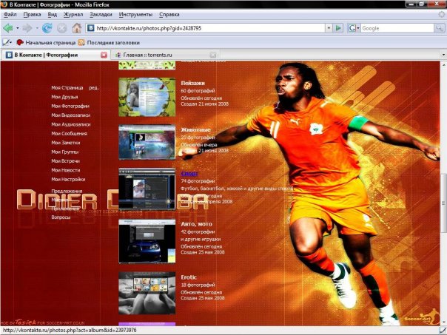Image resolution: width=447 pixels, height=335 pixels.
Task: Open the Начальная страница bookmark
Action: (x=46, y=42)
